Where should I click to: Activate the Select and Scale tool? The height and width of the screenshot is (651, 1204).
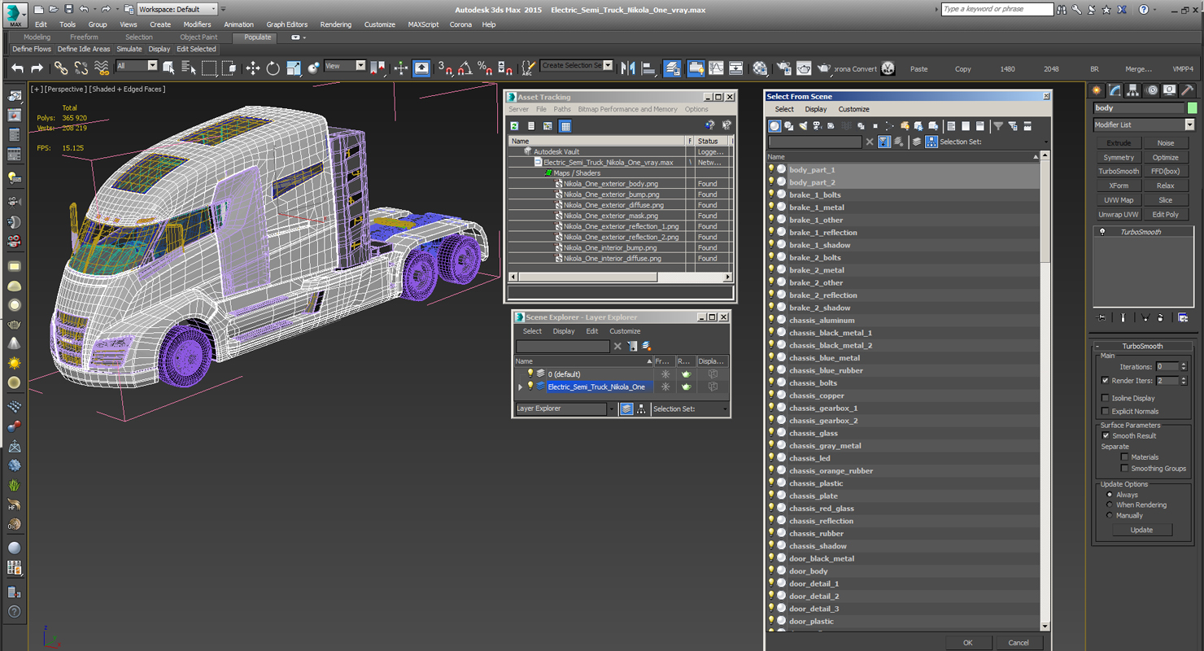pos(294,68)
